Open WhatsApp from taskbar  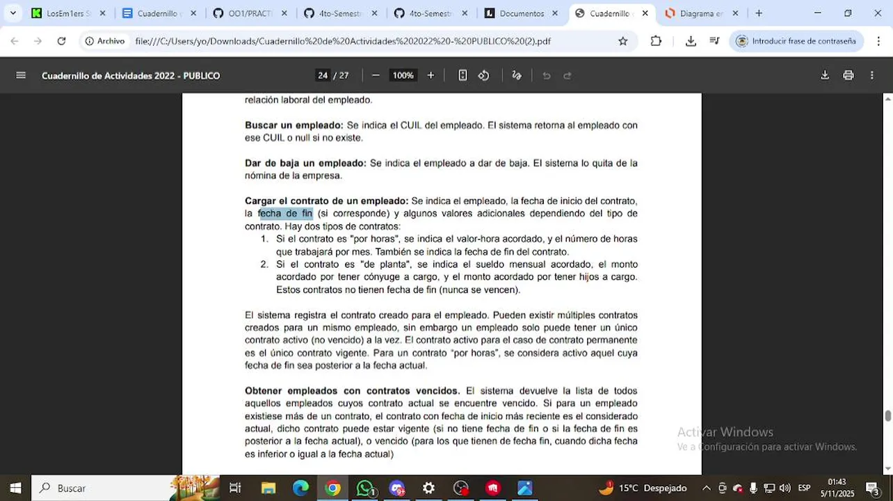[365, 488]
